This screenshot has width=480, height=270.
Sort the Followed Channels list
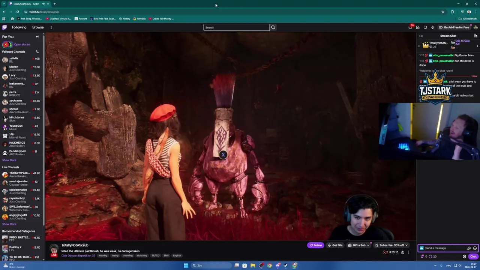click(37, 52)
